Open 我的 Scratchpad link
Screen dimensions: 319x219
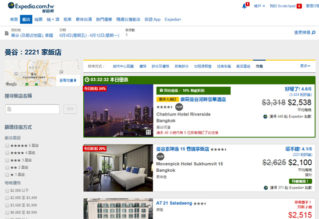click(x=283, y=6)
